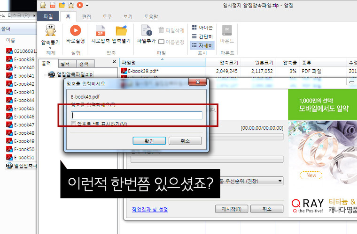Click the 바로실행 (Run now) play icon
357x234 pixels.
click(75, 31)
